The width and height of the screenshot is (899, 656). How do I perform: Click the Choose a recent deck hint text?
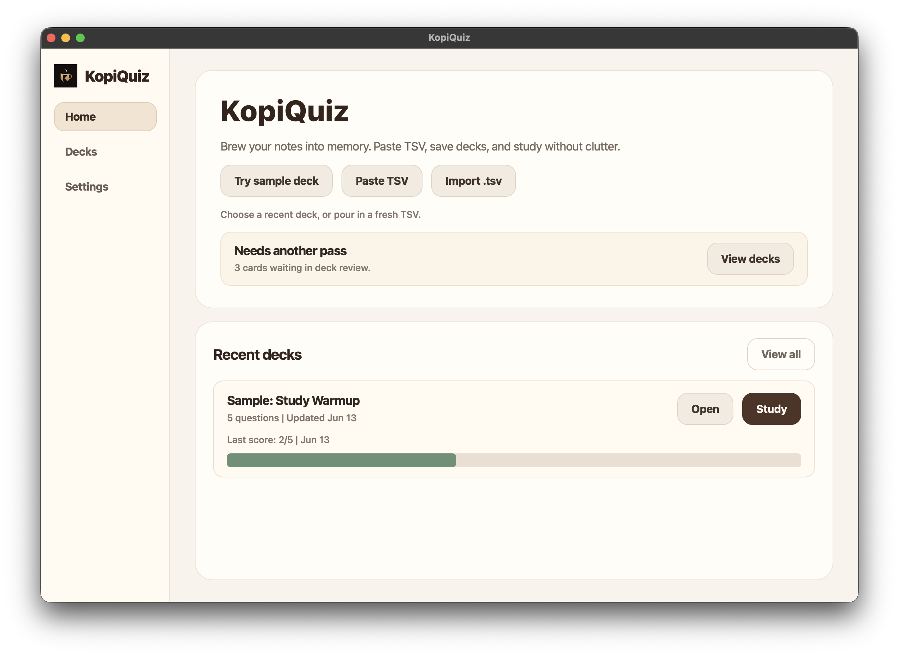321,215
